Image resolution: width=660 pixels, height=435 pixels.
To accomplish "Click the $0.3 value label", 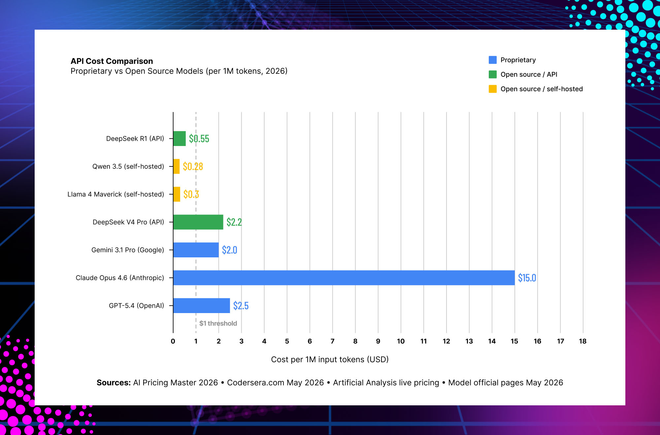I will coord(191,194).
